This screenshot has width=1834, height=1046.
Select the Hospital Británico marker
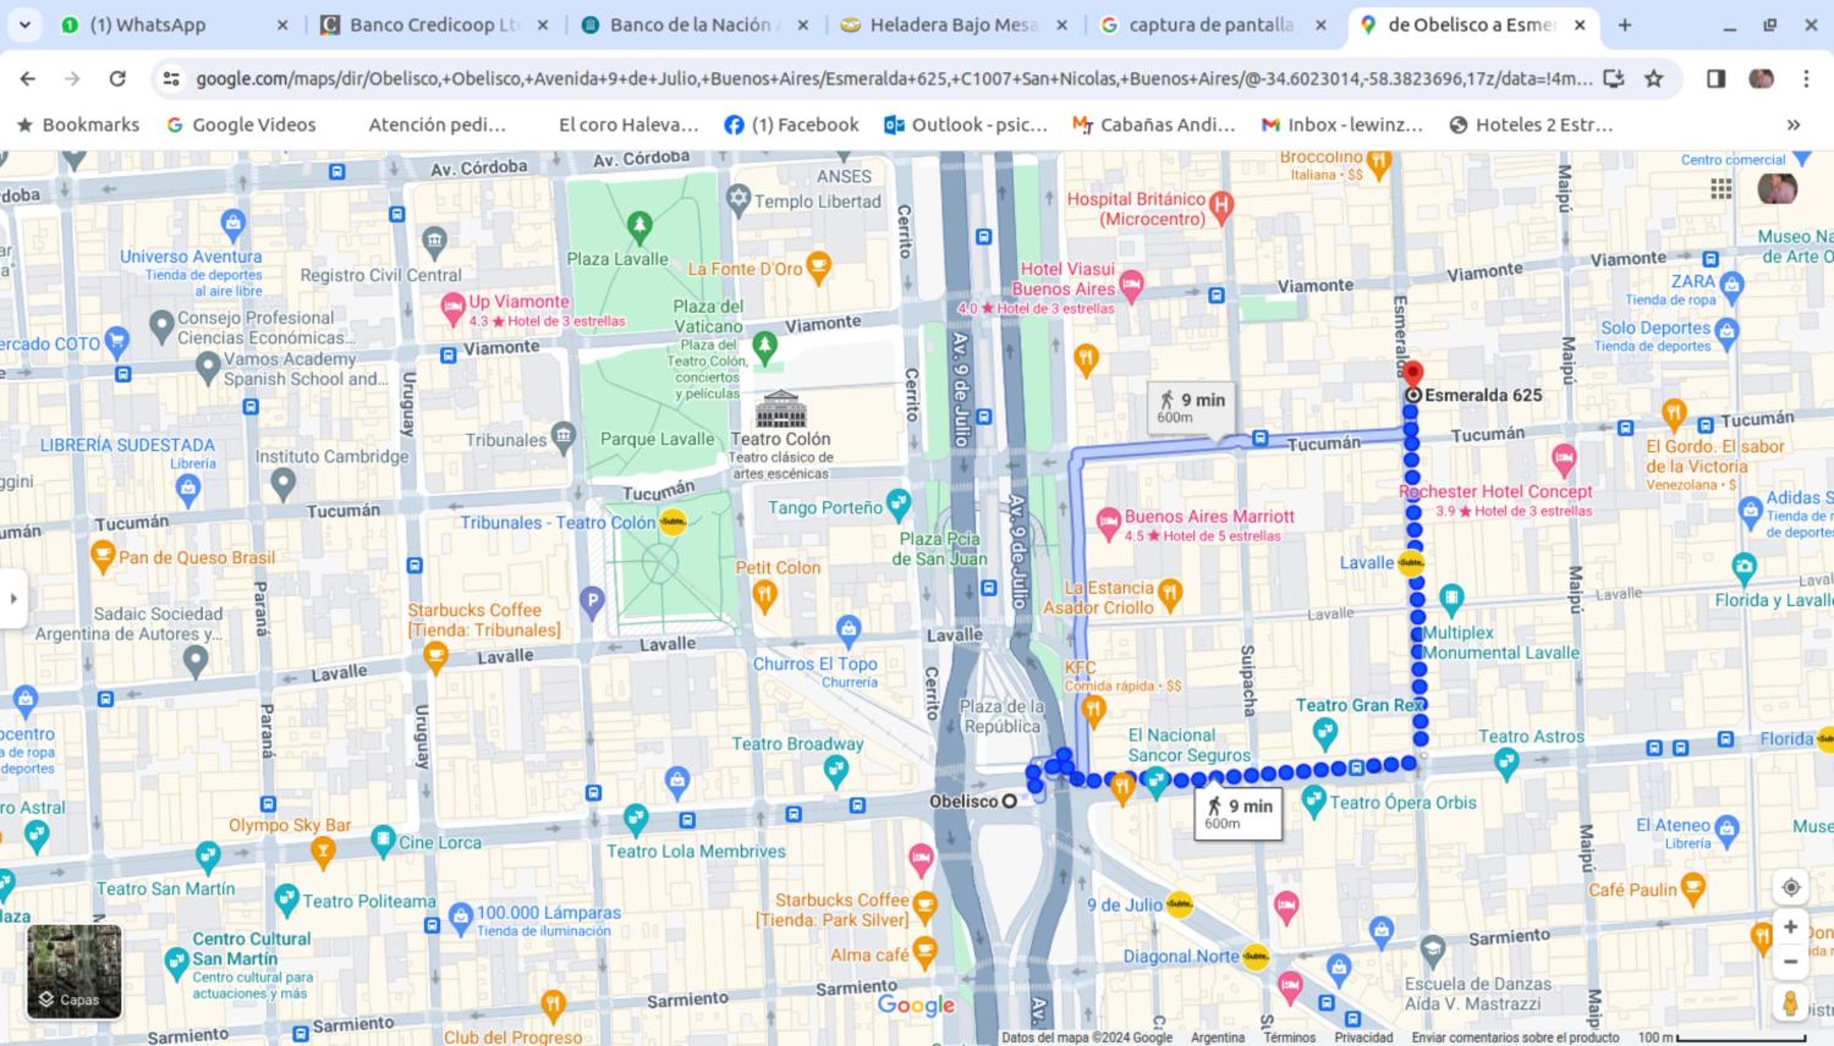point(1222,208)
